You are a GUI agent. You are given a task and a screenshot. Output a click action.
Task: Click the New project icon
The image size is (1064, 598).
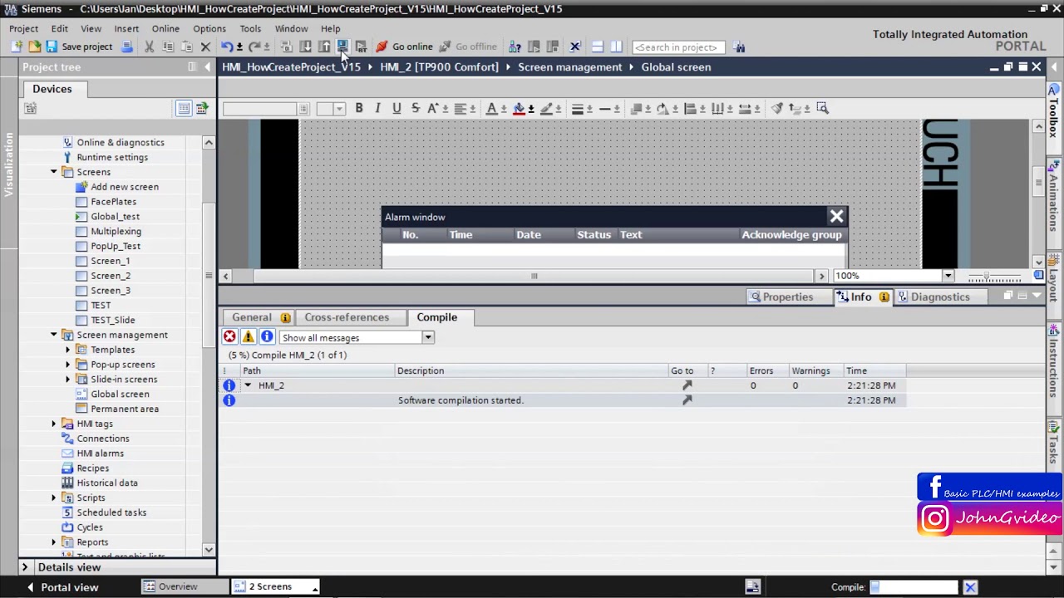[x=16, y=47]
